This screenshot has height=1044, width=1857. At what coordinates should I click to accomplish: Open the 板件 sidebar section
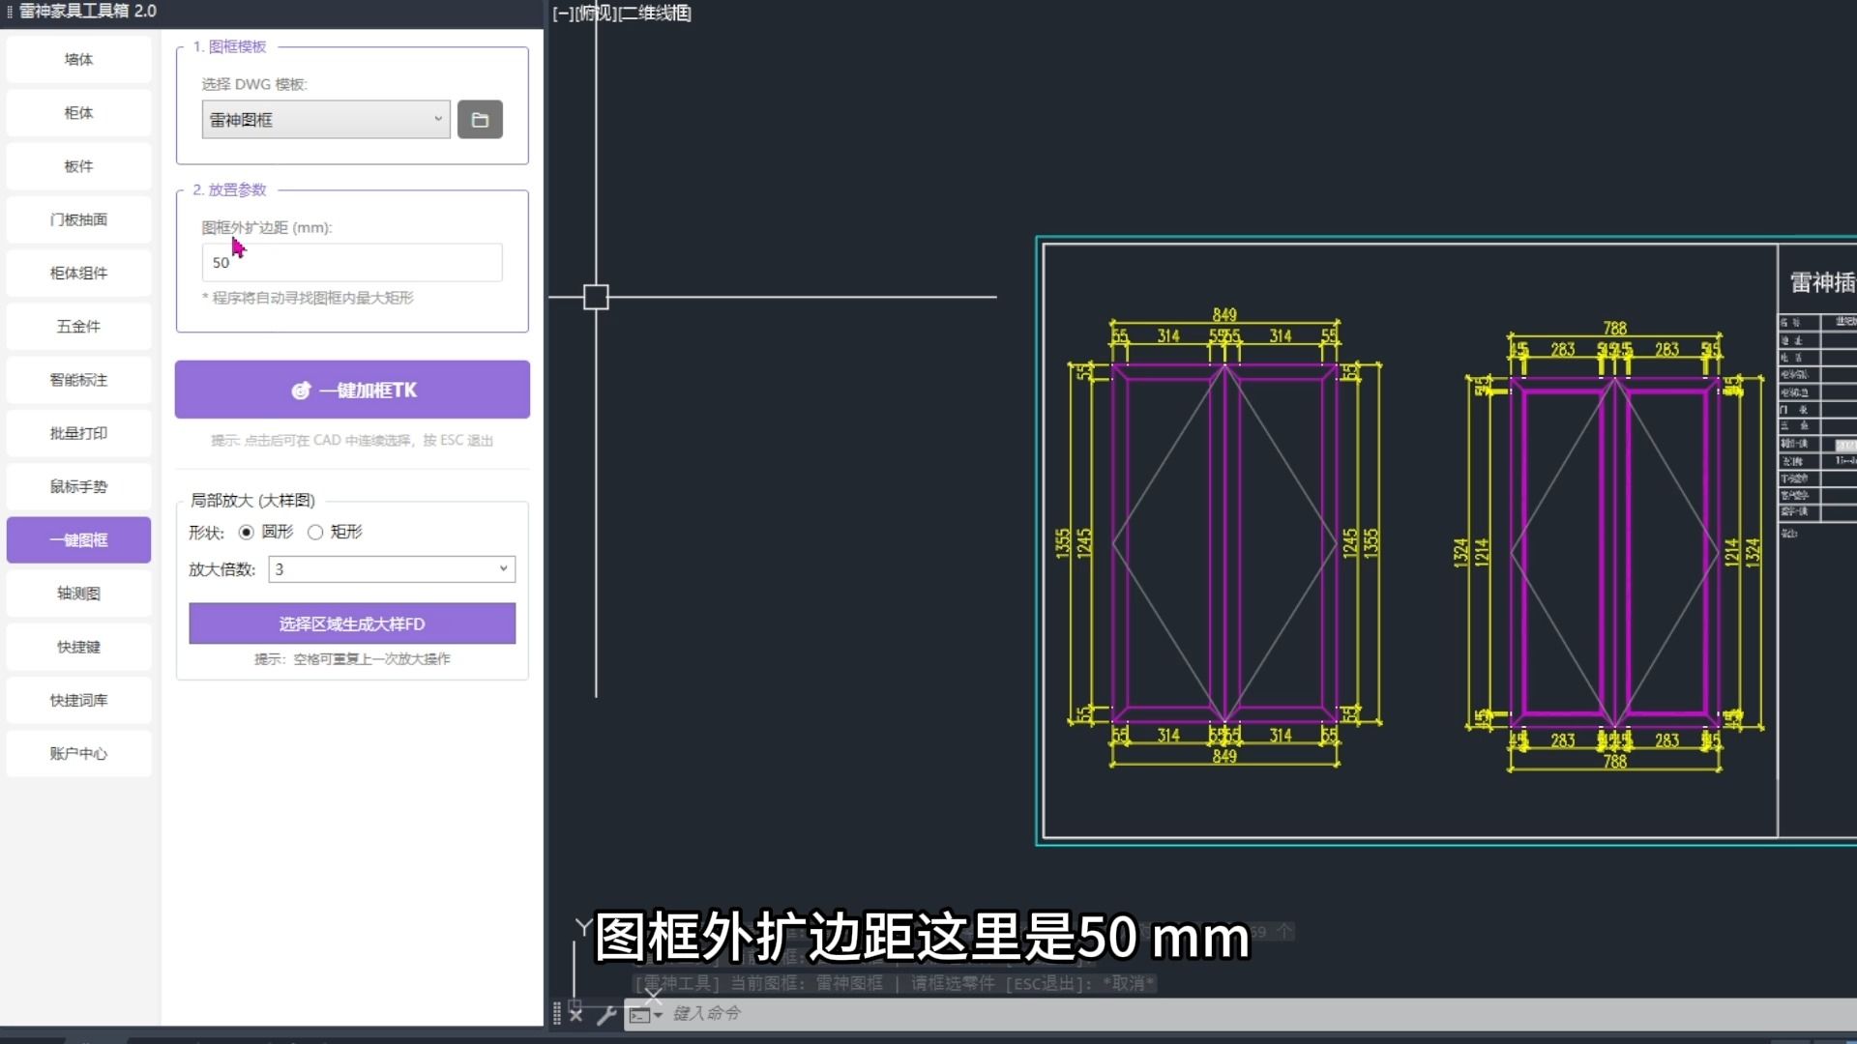[x=78, y=166]
